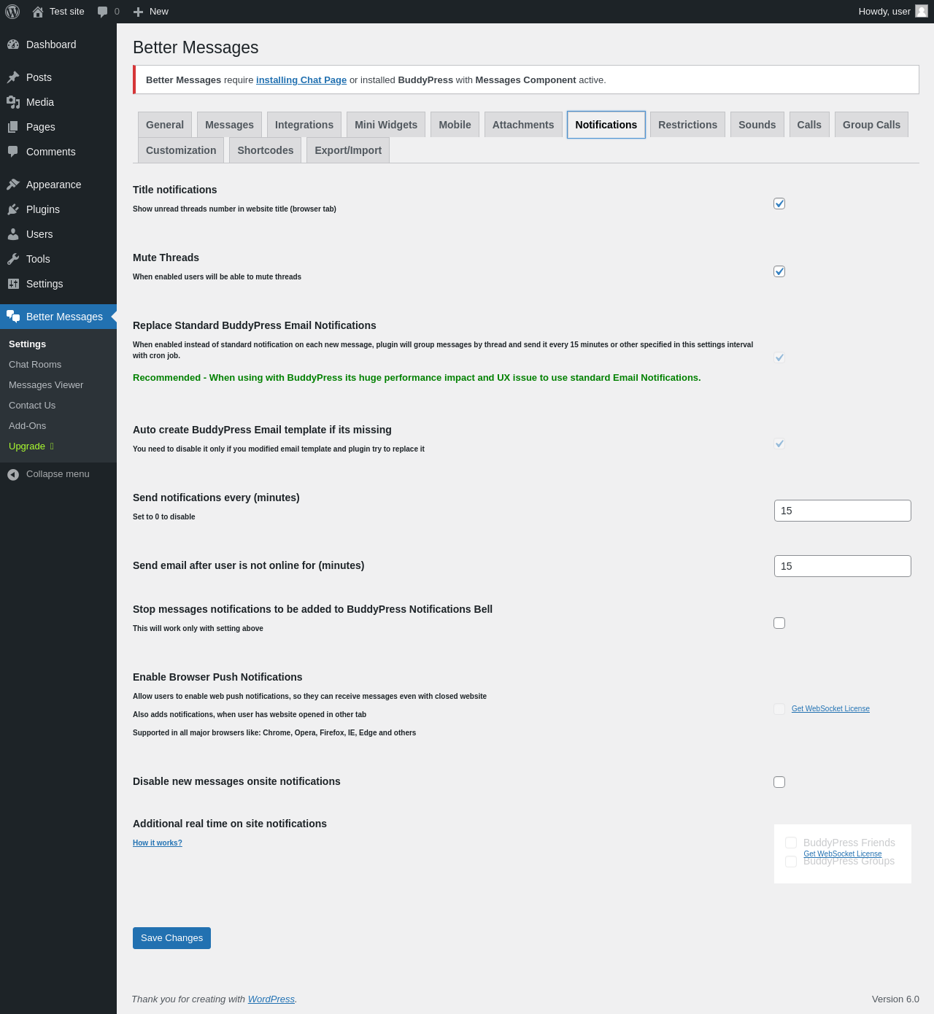Switch to the Restrictions tab
The width and height of the screenshot is (934, 1014).
tap(687, 125)
